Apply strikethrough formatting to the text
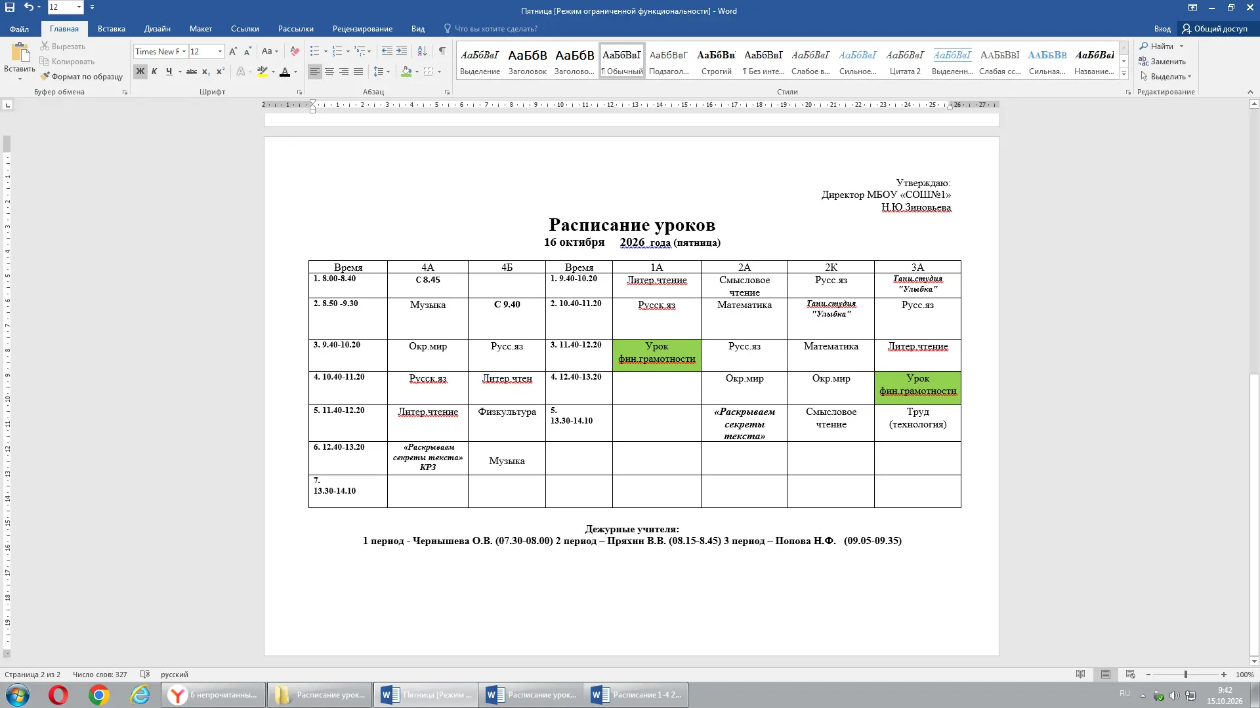This screenshot has height=708, width=1260. [191, 71]
